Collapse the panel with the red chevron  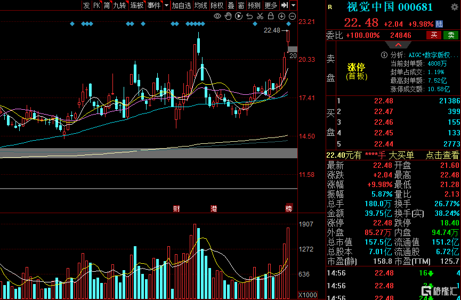[398, 45]
